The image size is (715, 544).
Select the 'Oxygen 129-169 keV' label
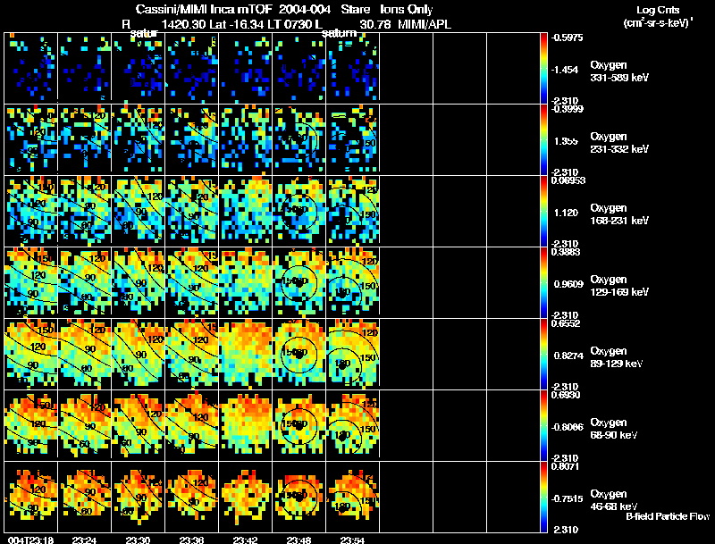point(619,286)
